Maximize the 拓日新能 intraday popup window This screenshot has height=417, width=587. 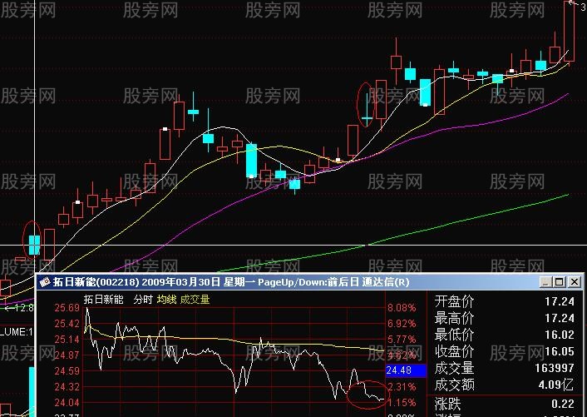click(x=560, y=282)
